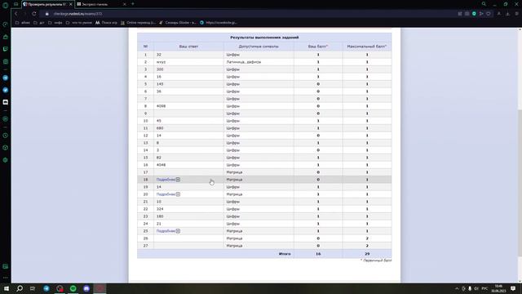Viewport: 522px width, 294px height.
Task: Open the Telegram icon in Opera sidebar
Action: (x=6, y=78)
